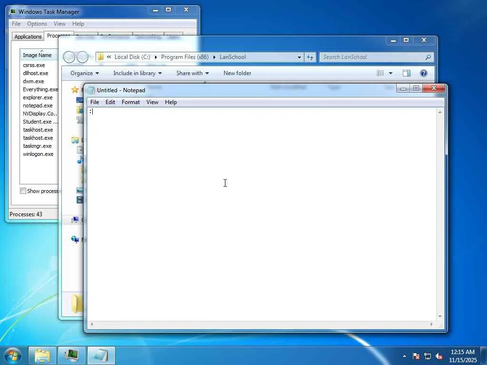Screen dimensions: 487x365
Task: Click Explorer help question mark icon
Action: (x=424, y=73)
